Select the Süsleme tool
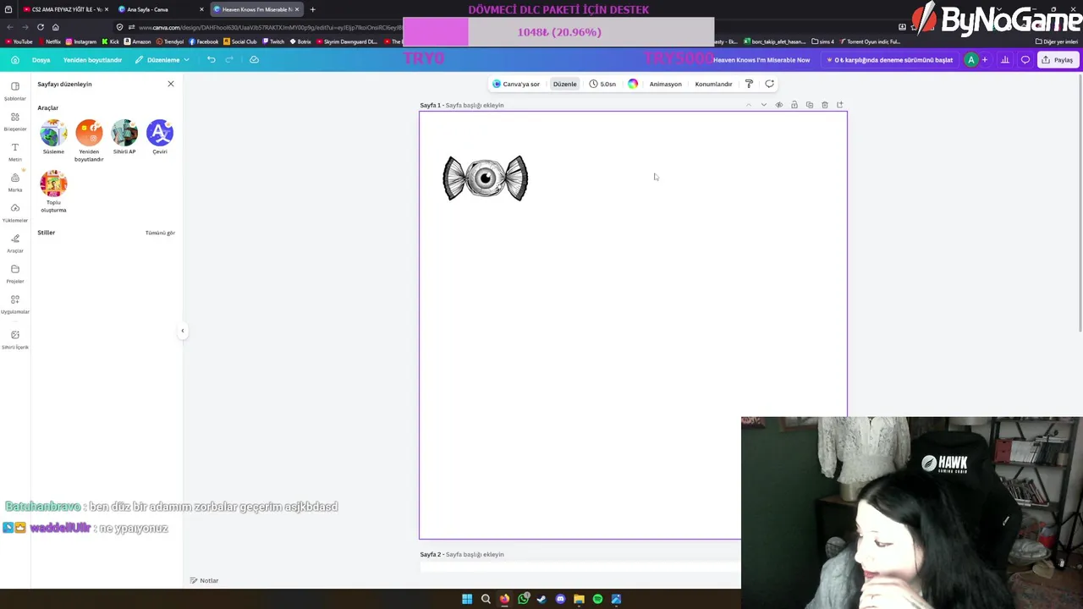The image size is (1083, 609). tap(53, 133)
